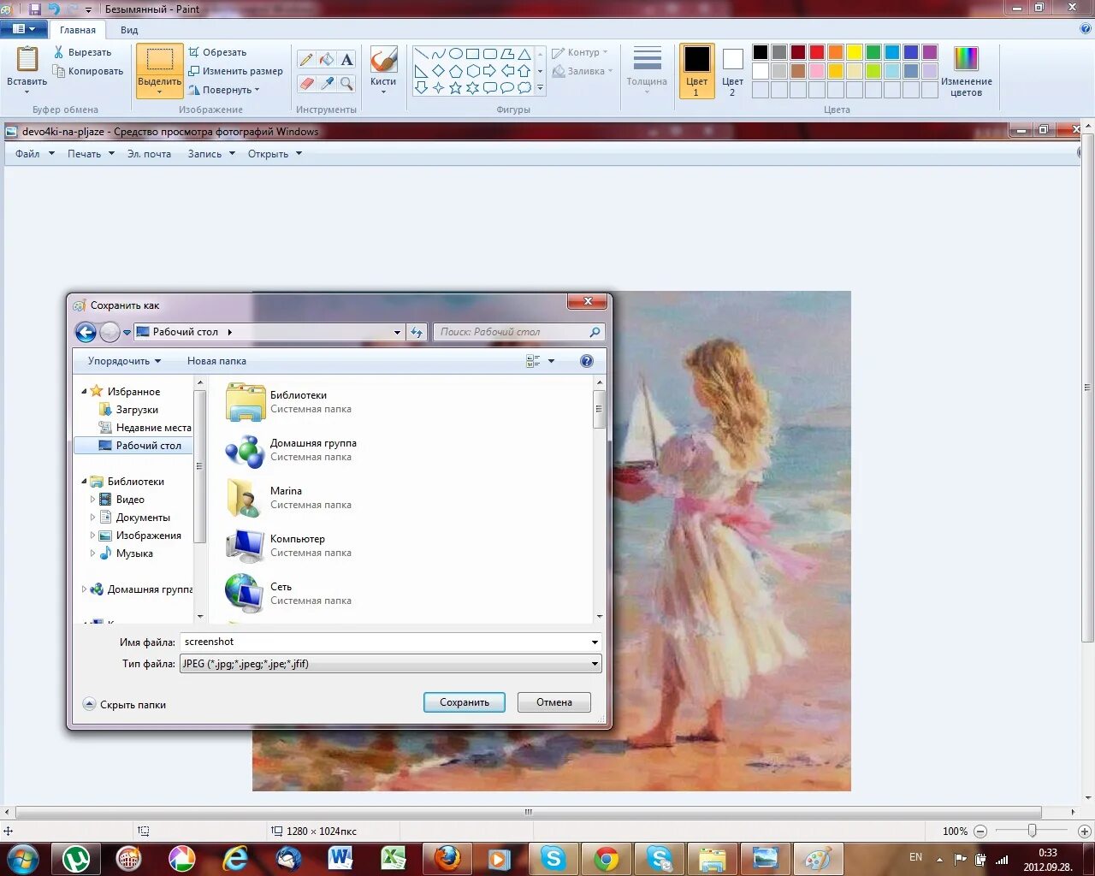Click Save icon in quick access toolbar

point(35,9)
